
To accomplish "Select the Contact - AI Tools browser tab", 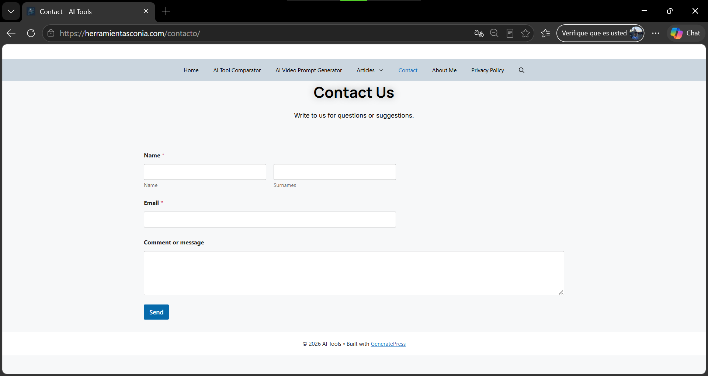I will (x=88, y=12).
